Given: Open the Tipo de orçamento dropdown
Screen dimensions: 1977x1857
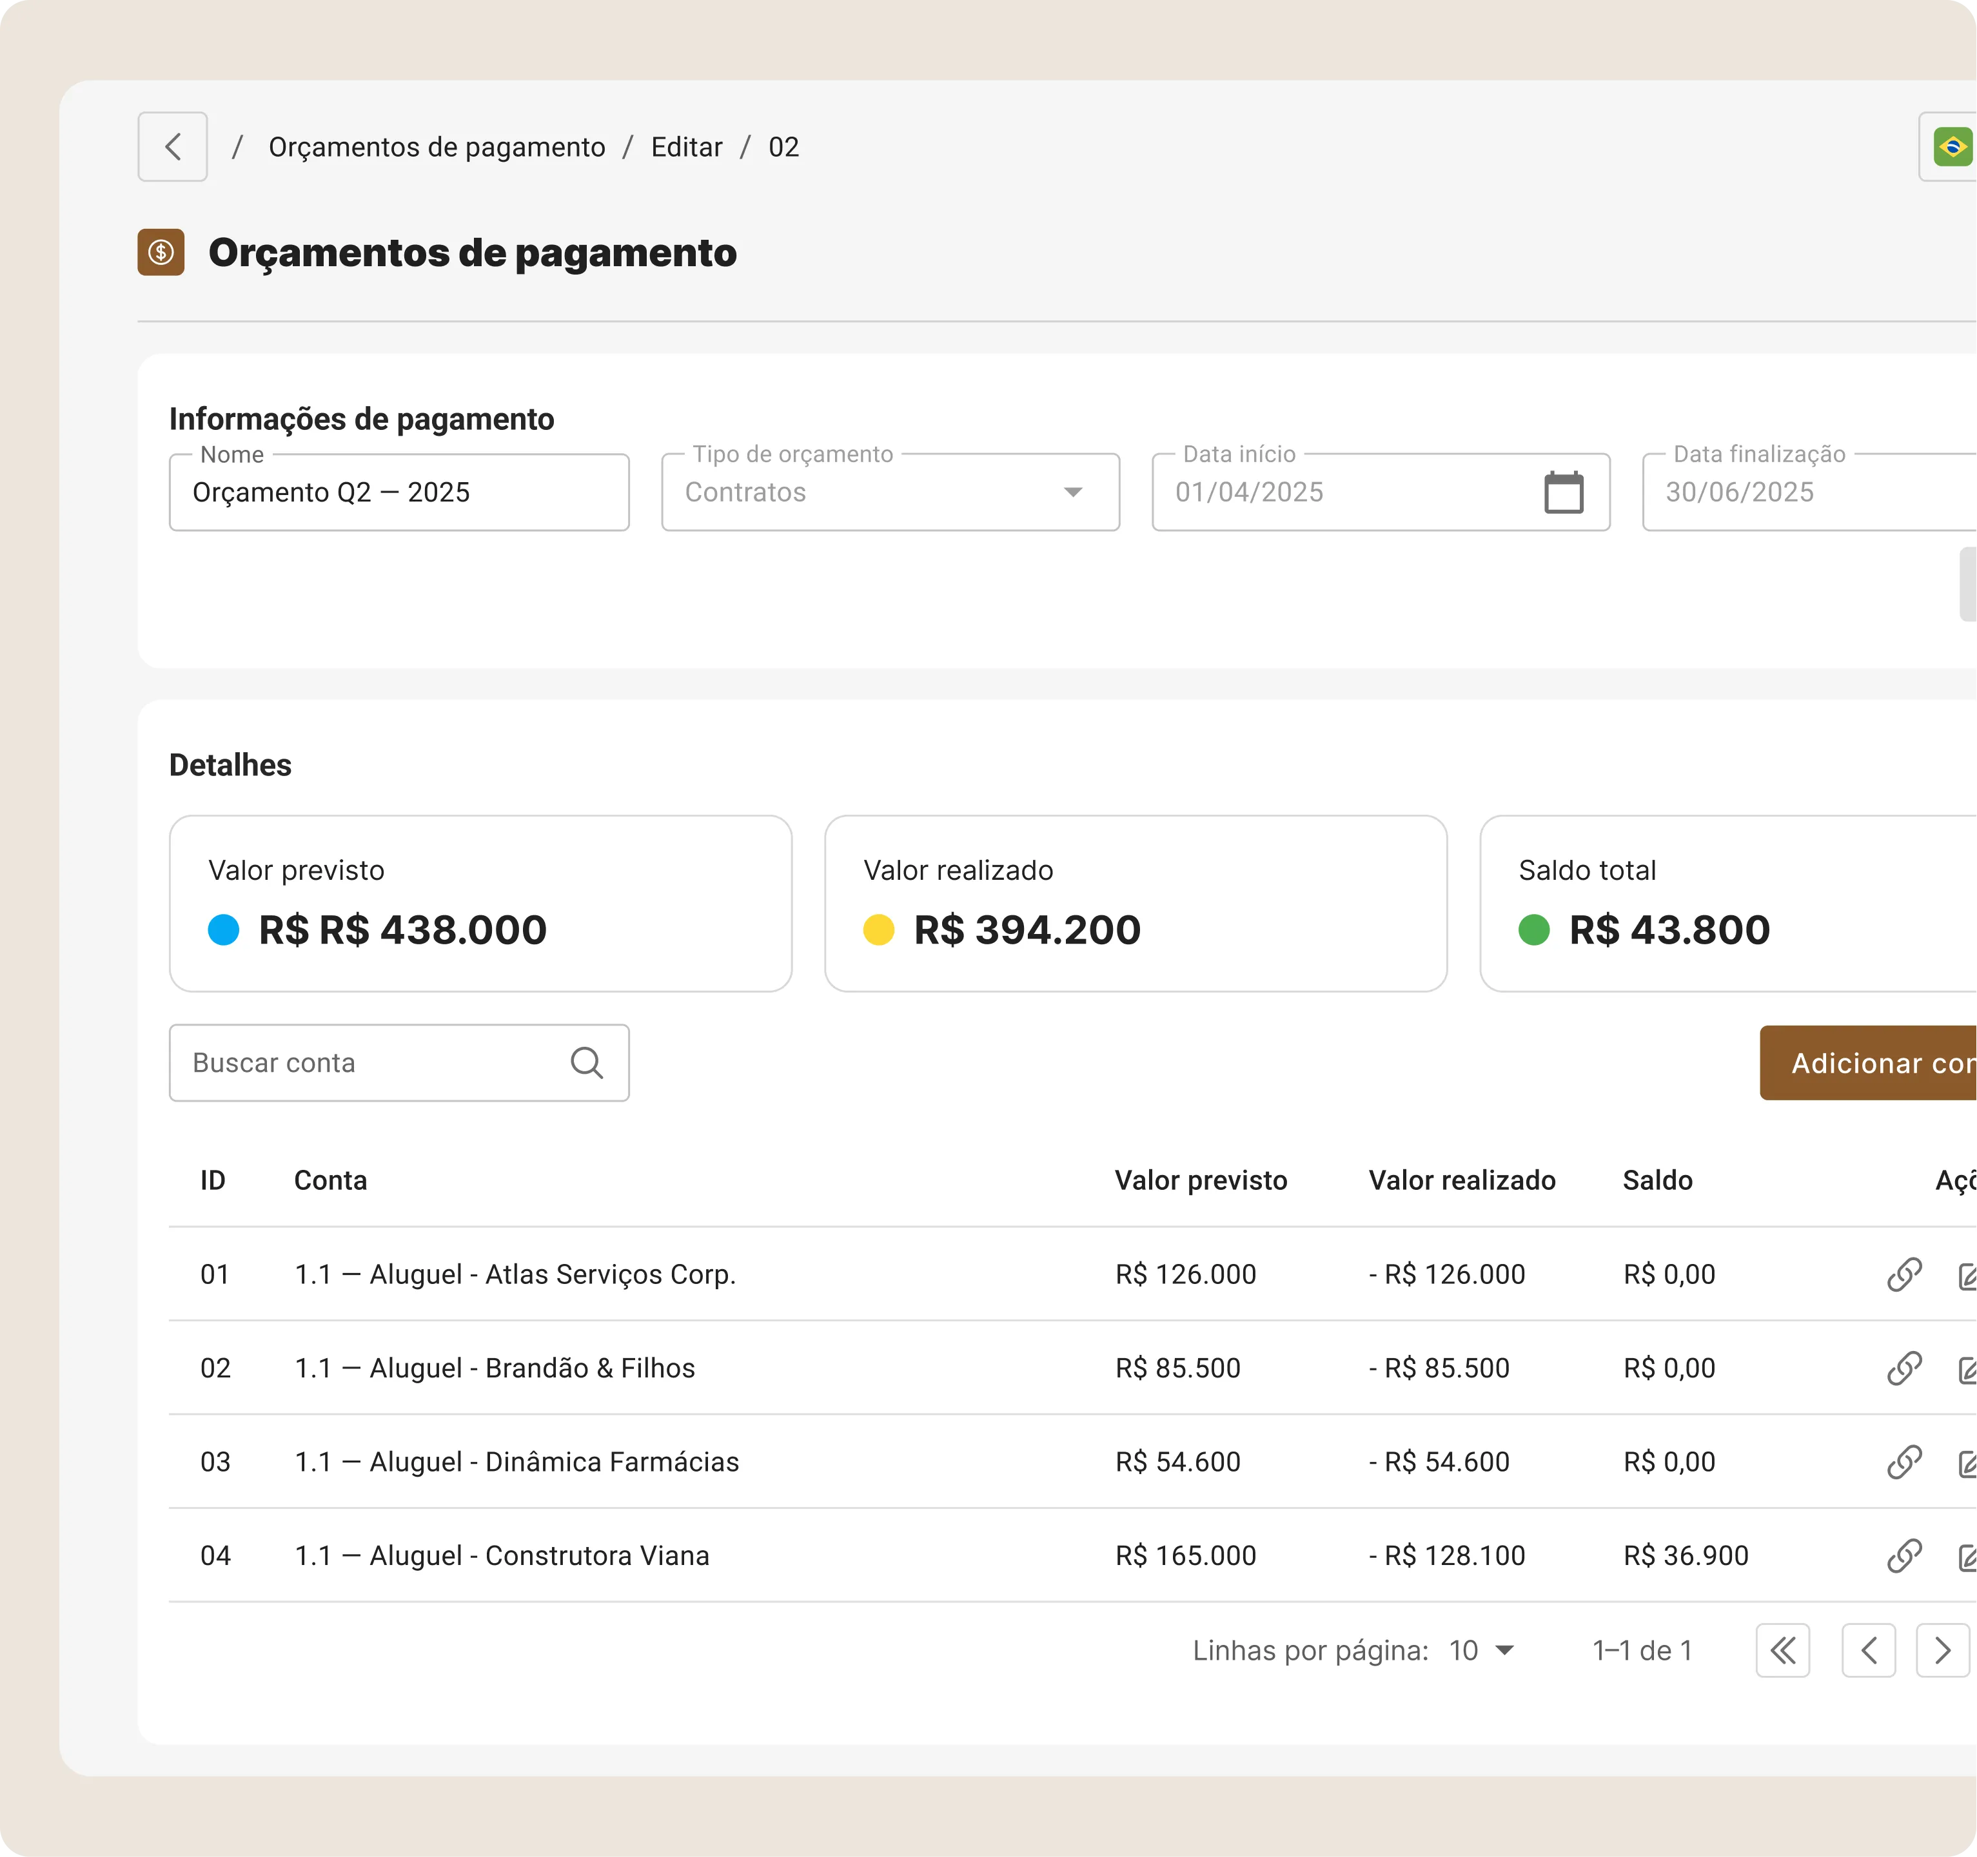Looking at the screenshot, I should pos(890,493).
